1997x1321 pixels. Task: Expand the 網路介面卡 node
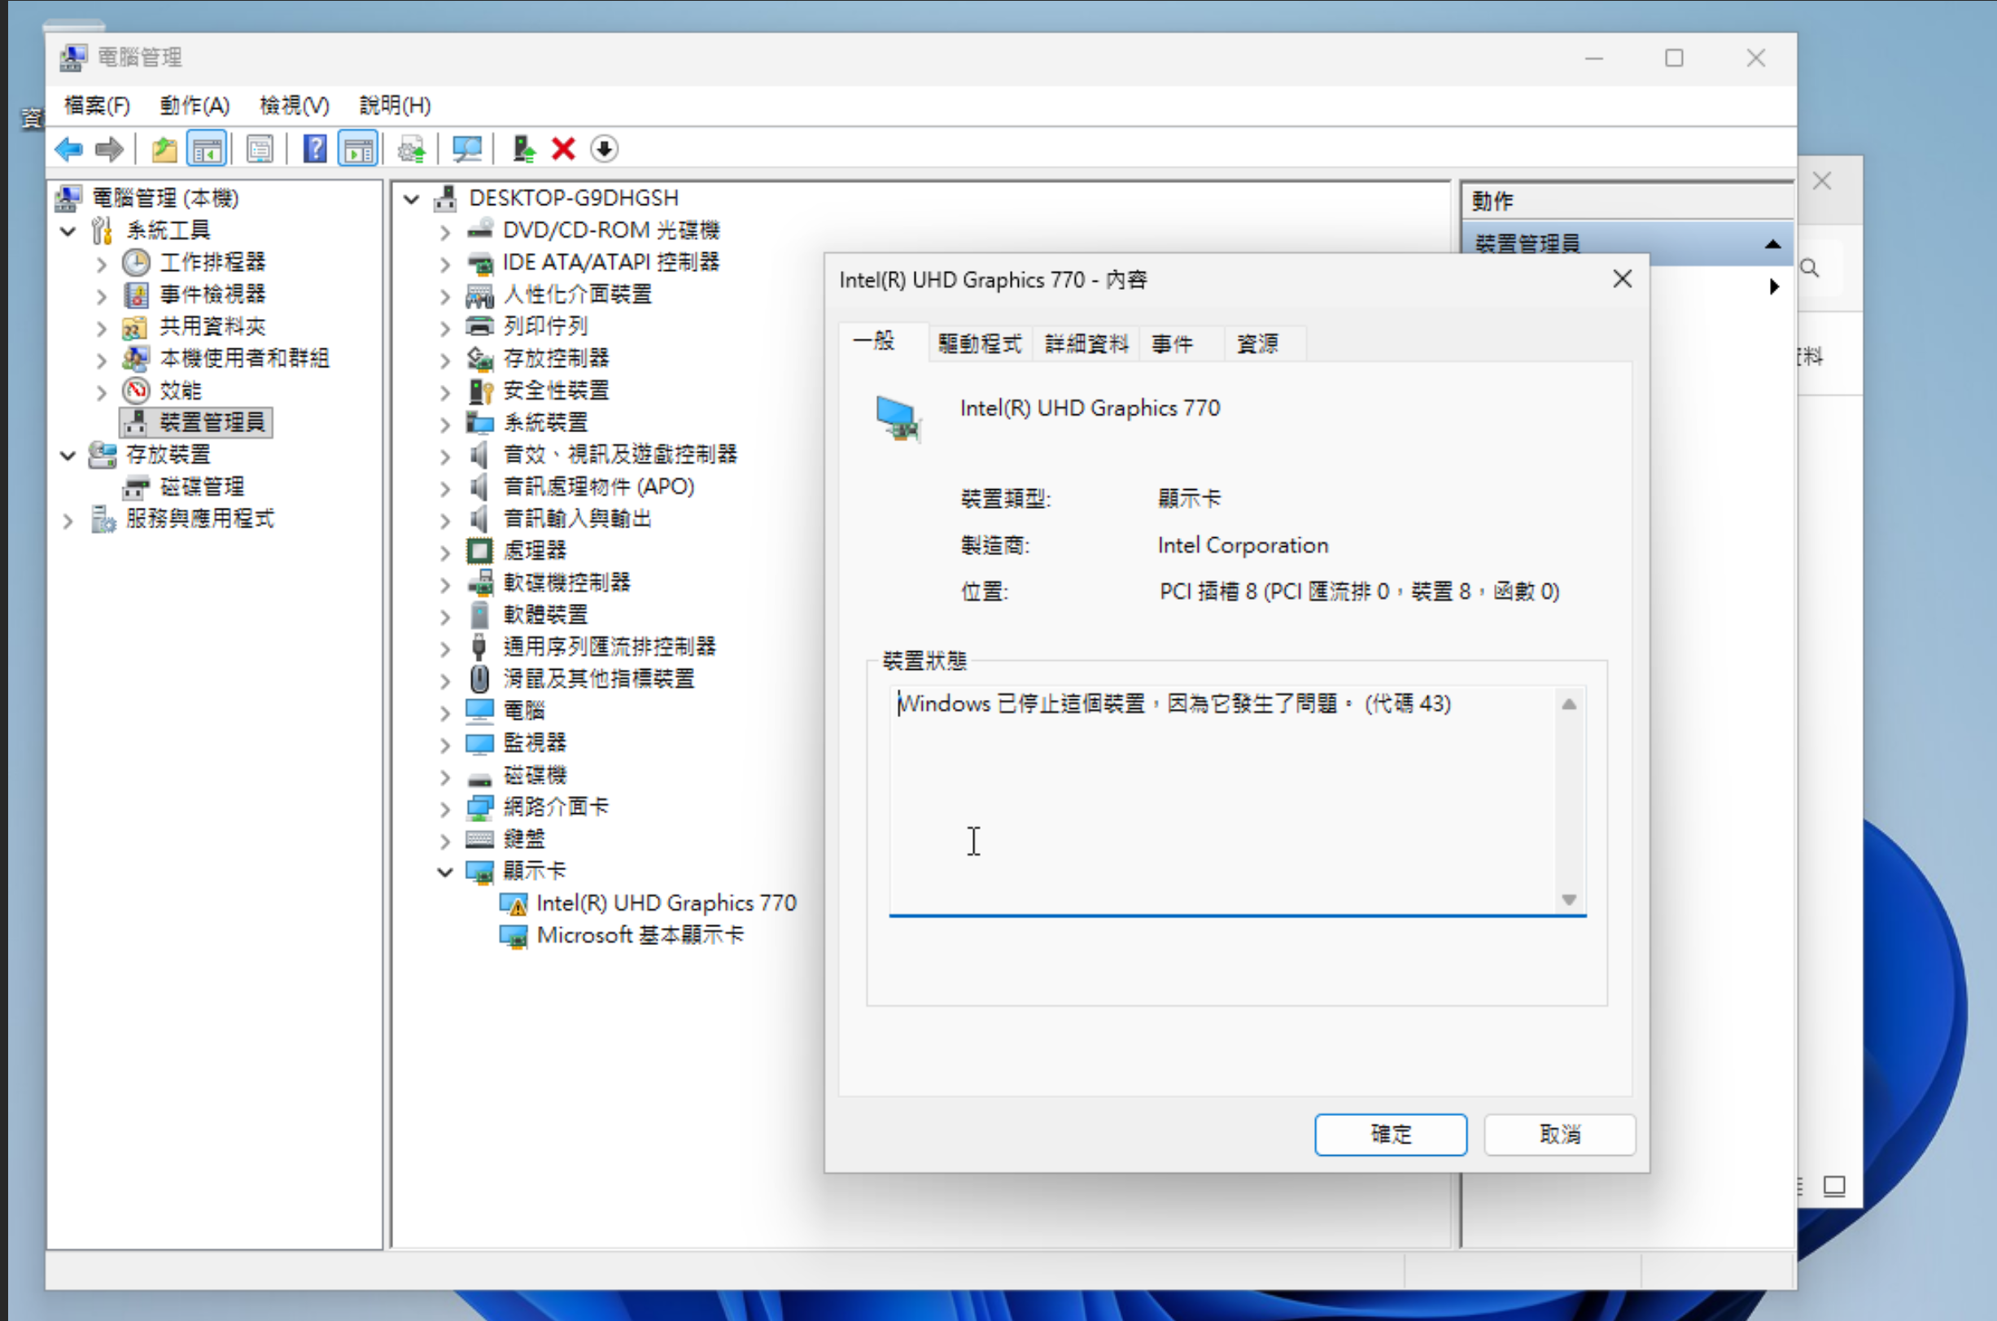point(446,808)
